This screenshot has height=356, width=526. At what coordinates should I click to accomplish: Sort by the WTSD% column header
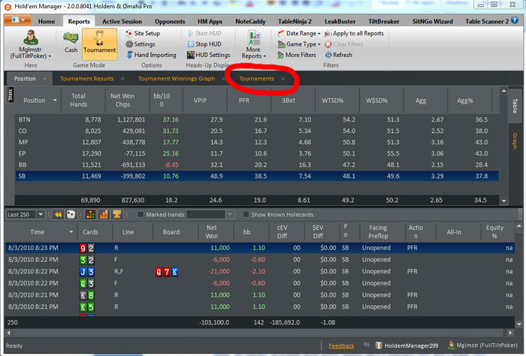click(332, 100)
